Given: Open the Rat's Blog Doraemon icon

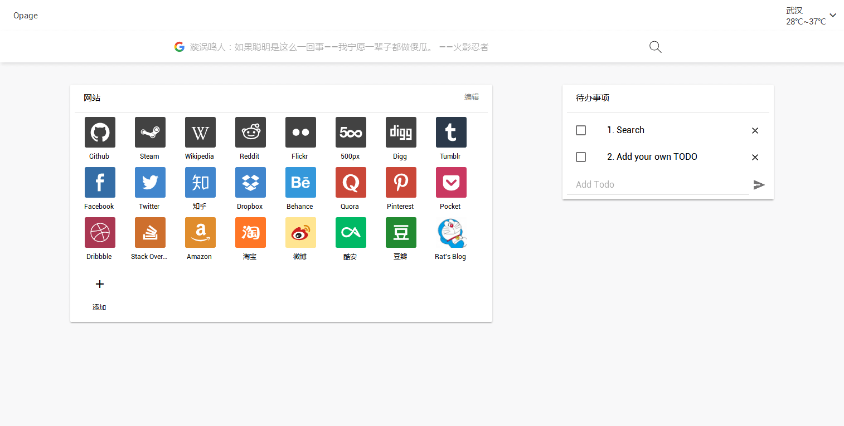Looking at the screenshot, I should click(451, 232).
